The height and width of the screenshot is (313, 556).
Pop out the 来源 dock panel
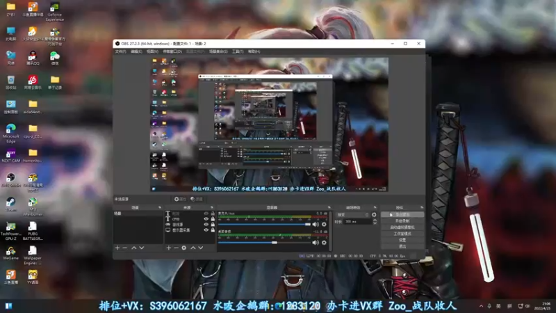pos(212,207)
